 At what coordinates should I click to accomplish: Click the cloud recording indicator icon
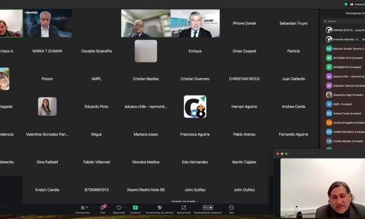(352, 4)
